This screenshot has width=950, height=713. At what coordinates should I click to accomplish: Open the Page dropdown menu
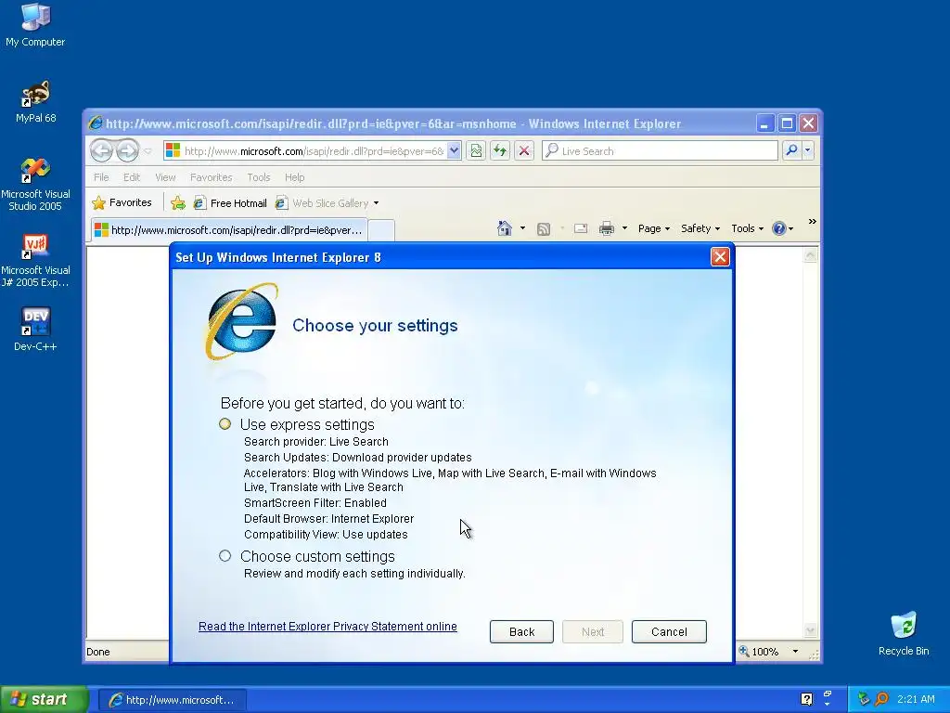click(654, 228)
